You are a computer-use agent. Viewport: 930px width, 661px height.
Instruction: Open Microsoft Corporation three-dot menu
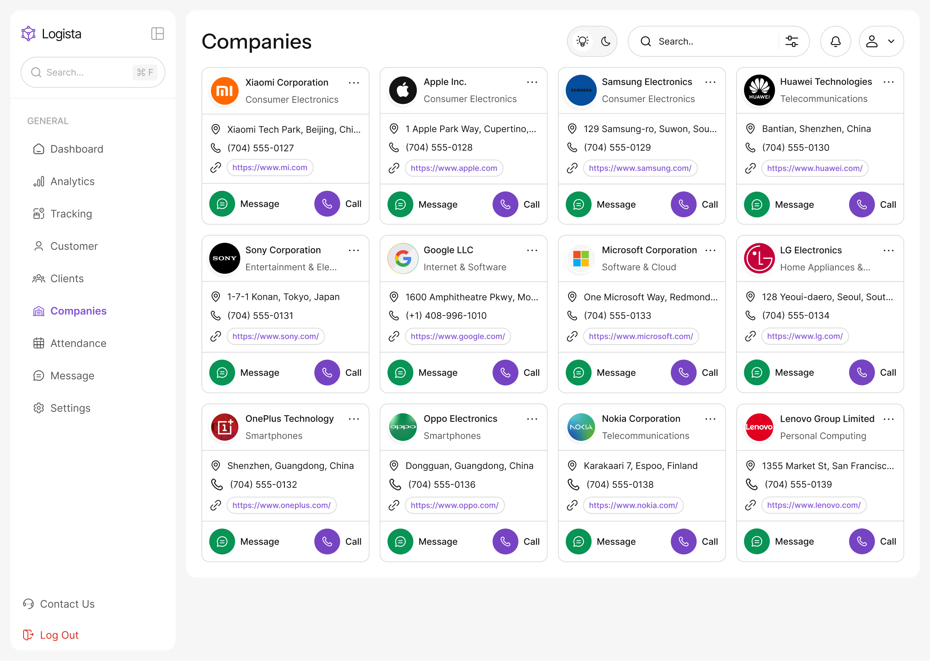point(711,250)
